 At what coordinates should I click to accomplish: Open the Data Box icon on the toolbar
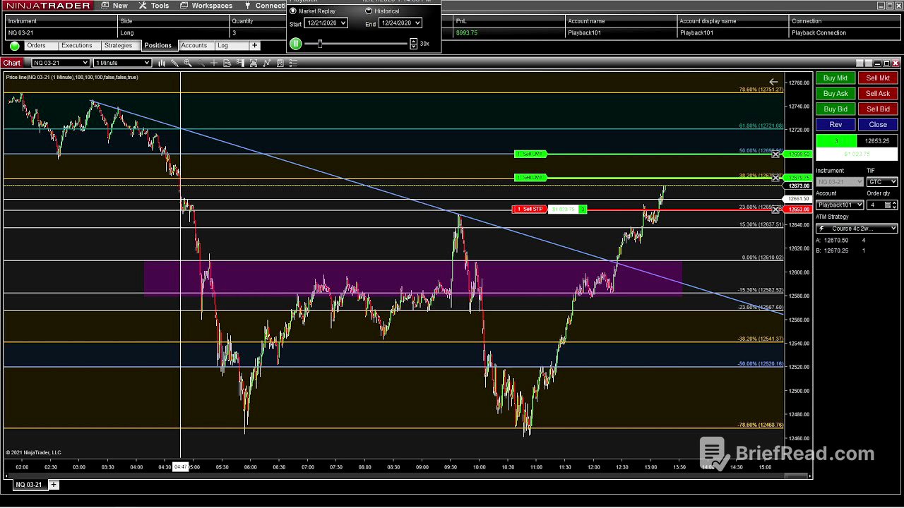(x=227, y=64)
